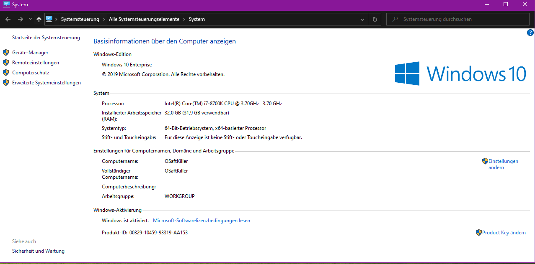This screenshot has width=535, height=264.
Task: Read Microsoft-Softwarelizenzbedingungen lesen link
Action: click(202, 221)
